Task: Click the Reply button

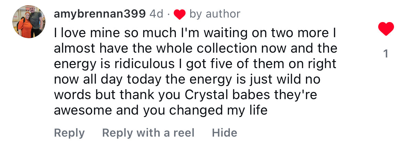Action: click(x=69, y=133)
